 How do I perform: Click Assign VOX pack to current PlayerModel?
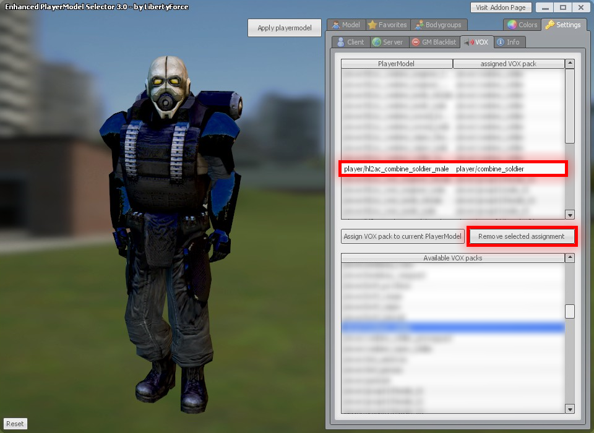402,236
